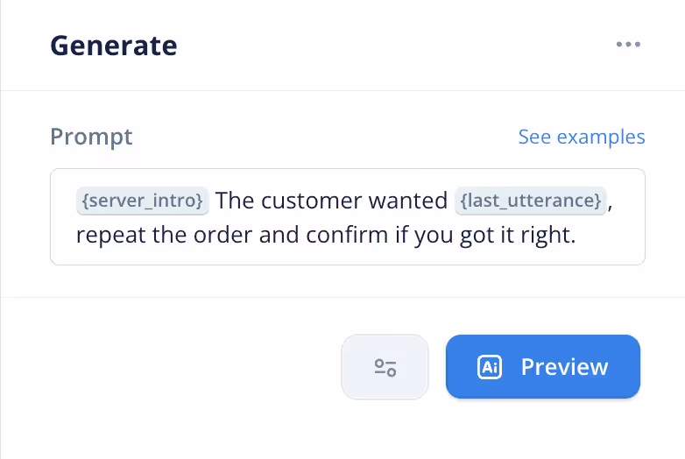Click the opening brace of {server_intro}
The height and width of the screenshot is (459, 685).
[x=86, y=201]
